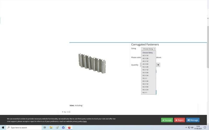Show hidden system tray icons
The height and width of the screenshot is (130, 209).
(186, 127)
